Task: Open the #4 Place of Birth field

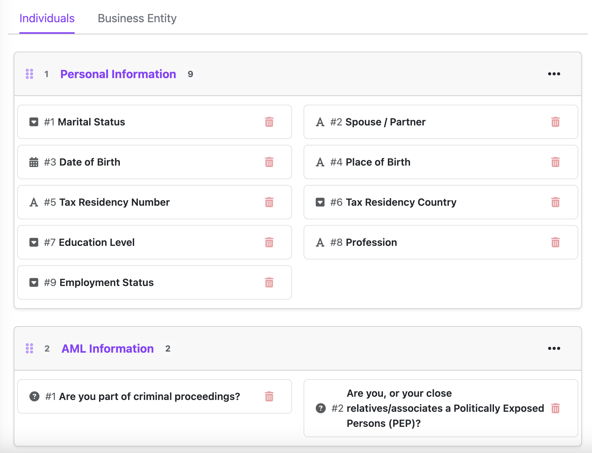Action: coord(441,162)
